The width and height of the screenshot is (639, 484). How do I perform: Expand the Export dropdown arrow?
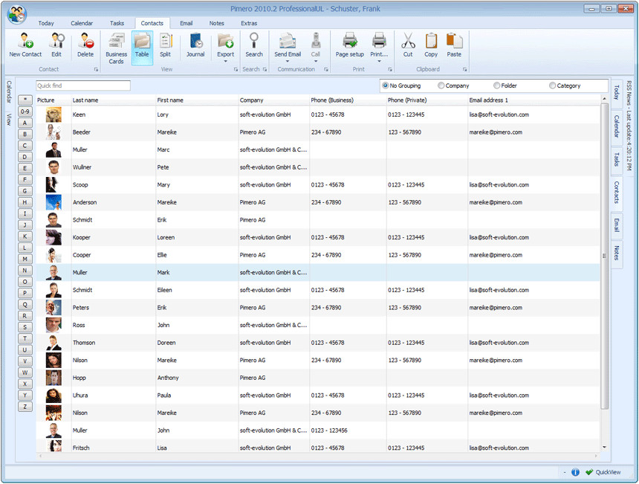(x=225, y=62)
